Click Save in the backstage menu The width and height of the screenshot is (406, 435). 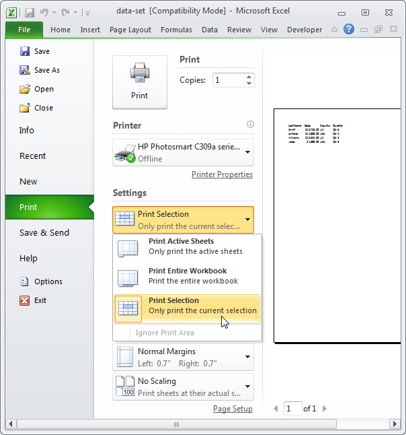tap(35, 51)
